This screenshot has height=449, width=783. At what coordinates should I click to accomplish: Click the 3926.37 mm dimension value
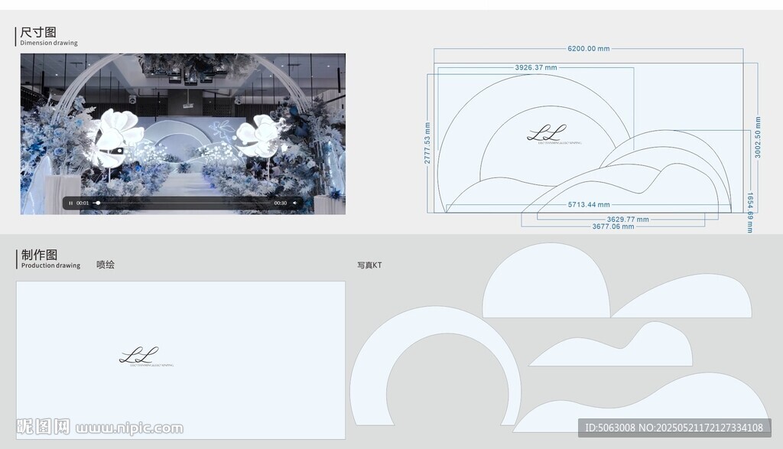[536, 67]
